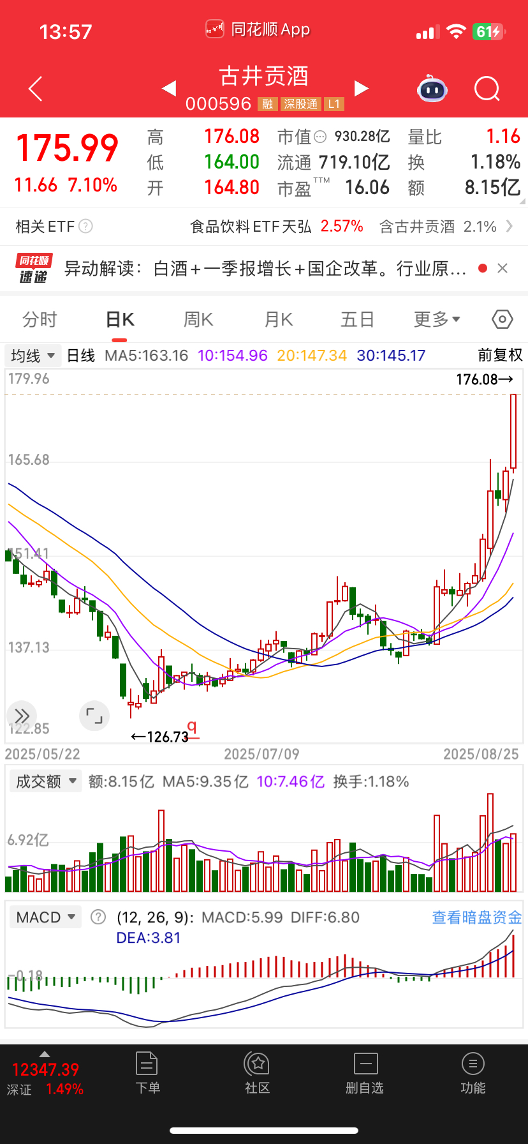Tap the 2025/07/09 date label
The height and width of the screenshot is (1144, 528).
[261, 754]
